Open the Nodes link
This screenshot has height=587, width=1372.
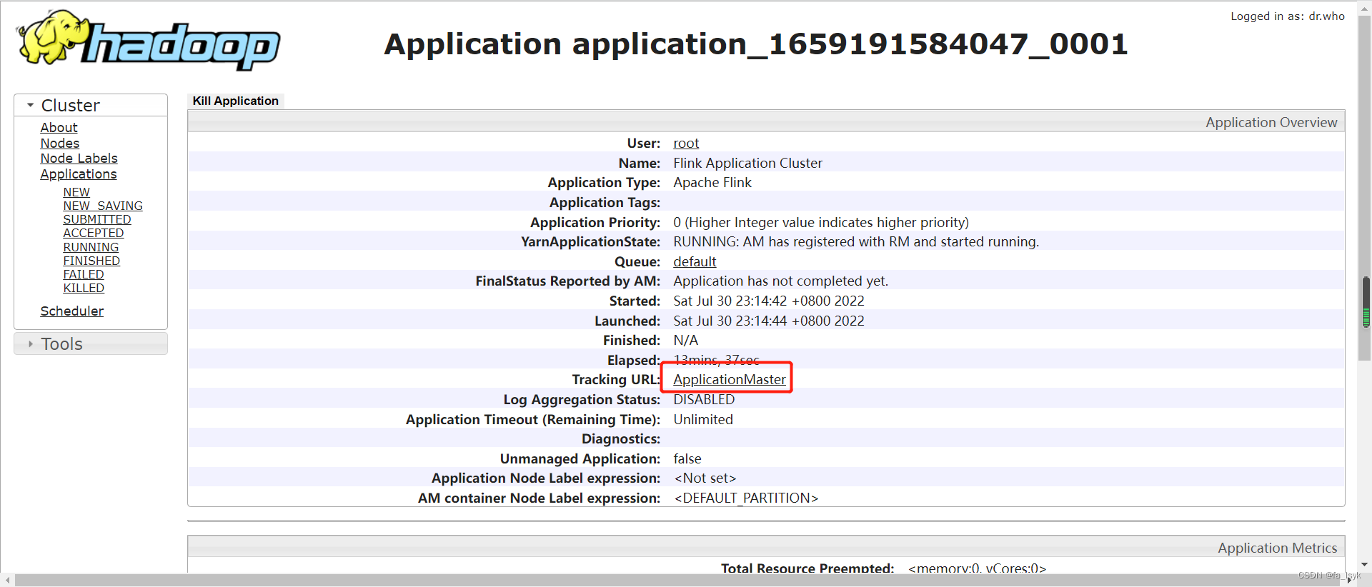tap(59, 143)
